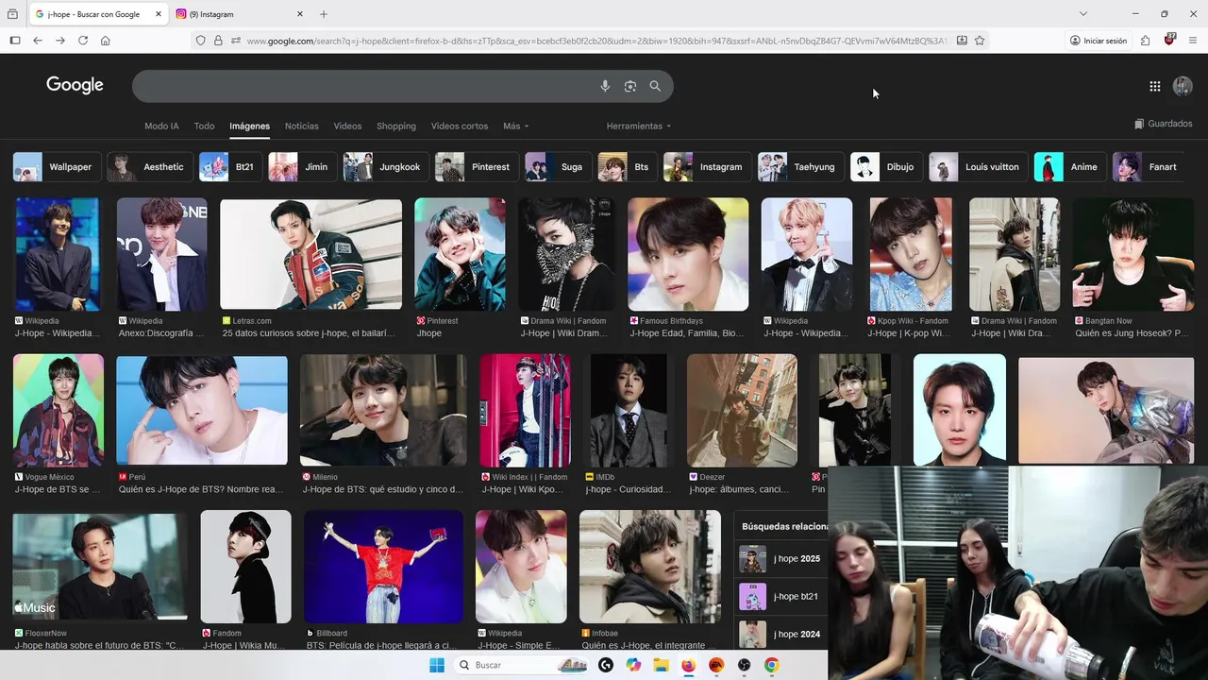This screenshot has height=680, width=1208.
Task: Filter images by Jimin chip
Action: click(303, 167)
